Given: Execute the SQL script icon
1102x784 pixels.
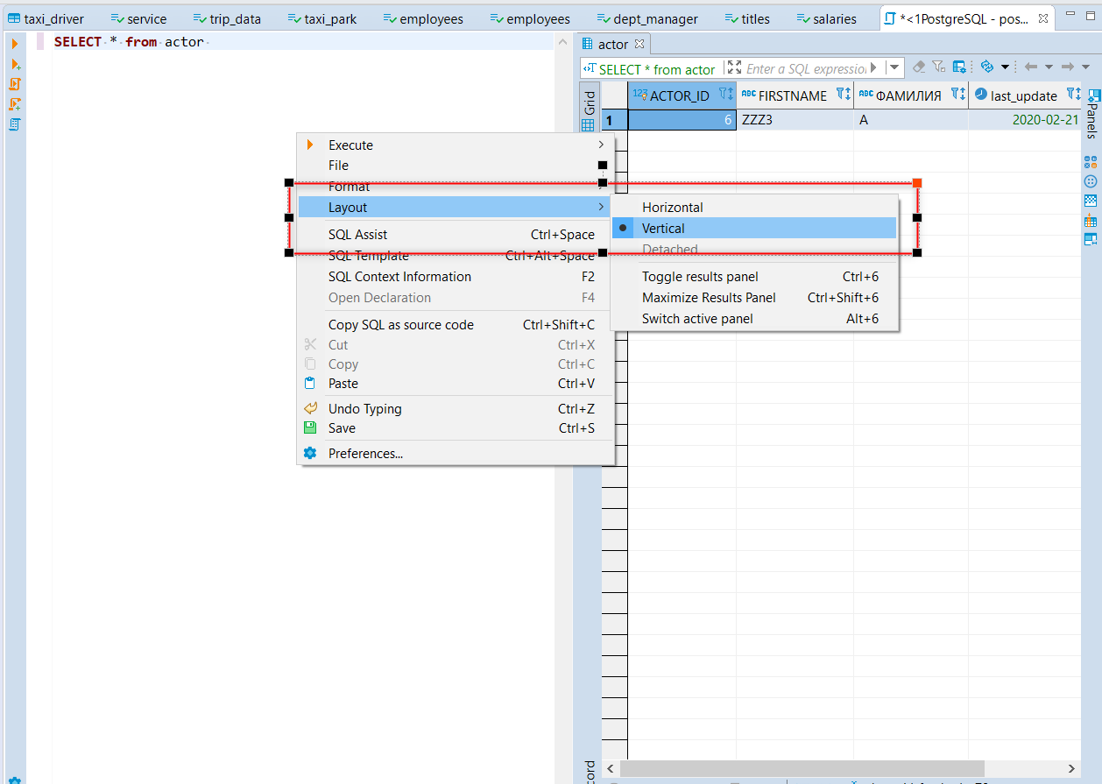Looking at the screenshot, I should 15,84.
